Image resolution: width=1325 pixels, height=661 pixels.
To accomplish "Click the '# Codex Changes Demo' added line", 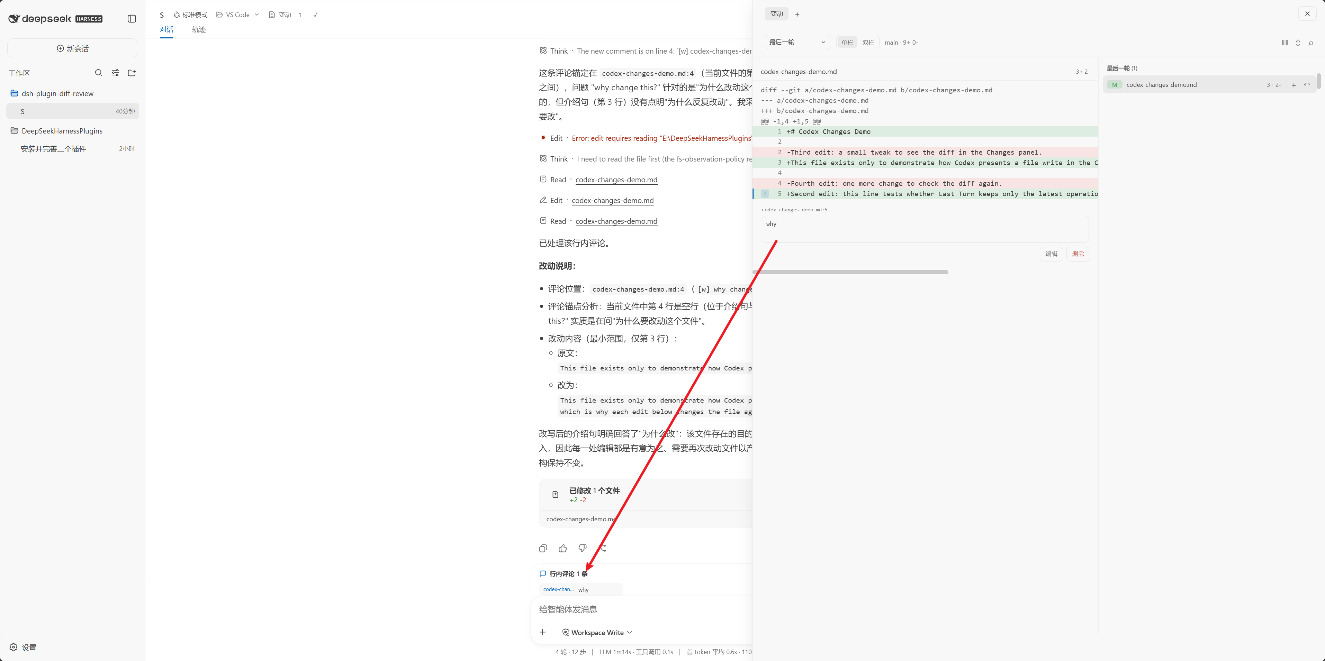I will [x=925, y=131].
